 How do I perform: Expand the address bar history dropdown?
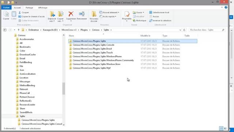click(180, 30)
